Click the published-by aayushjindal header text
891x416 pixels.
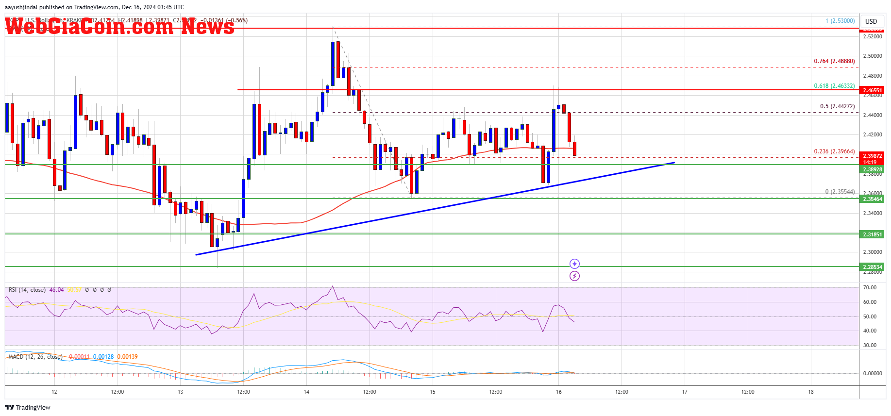pos(94,7)
